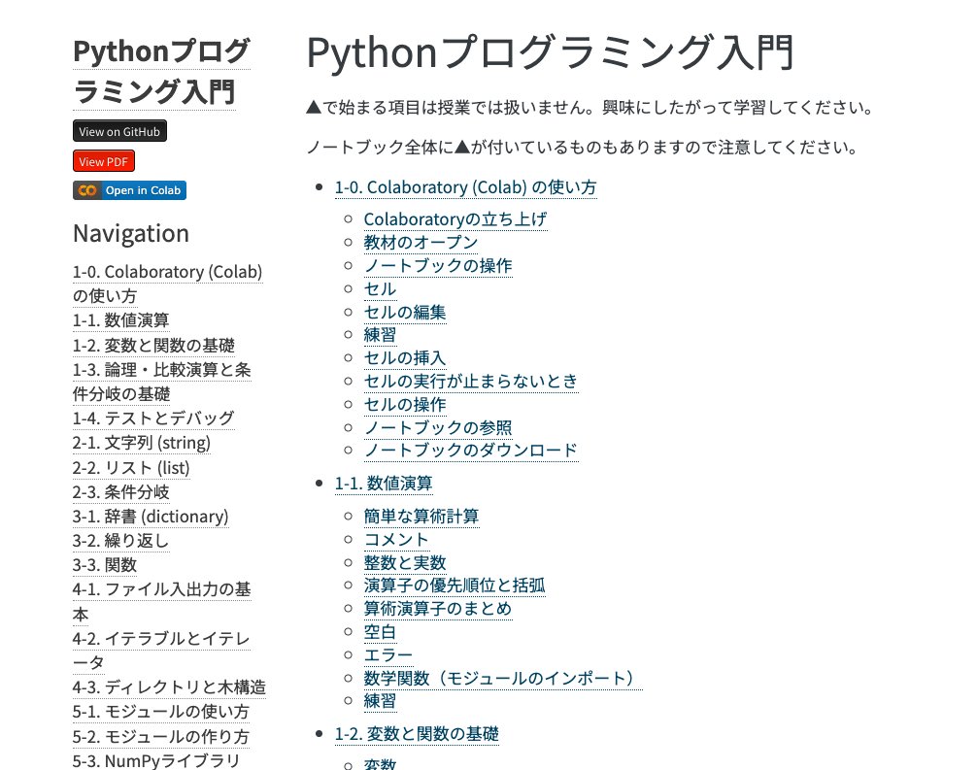The height and width of the screenshot is (770, 977).
Task: Open sidebar link 1-1. 数値演算
Action: click(x=120, y=320)
